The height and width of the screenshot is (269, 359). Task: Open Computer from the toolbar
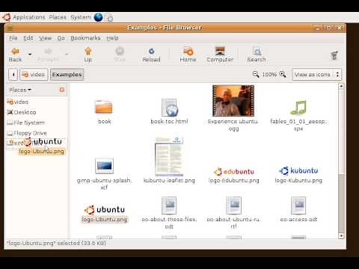[220, 55]
